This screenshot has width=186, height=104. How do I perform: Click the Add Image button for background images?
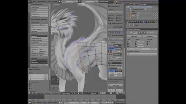115,39
